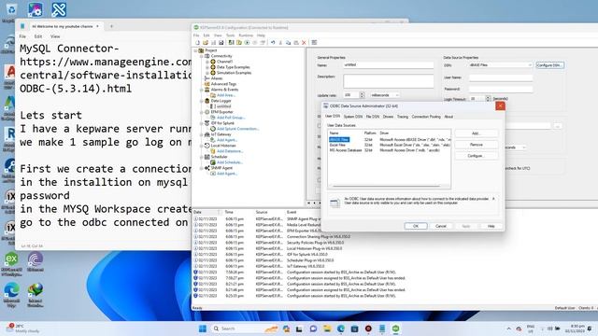The image size is (598, 336).
Task: Click Add button in ODBC dialog
Action: tap(476, 133)
